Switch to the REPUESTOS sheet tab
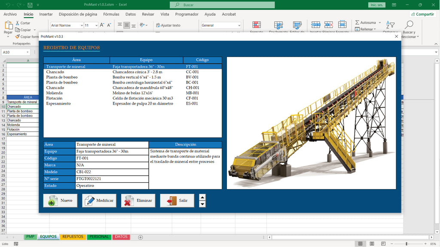Viewport: 440px width, 247px height. click(73, 237)
